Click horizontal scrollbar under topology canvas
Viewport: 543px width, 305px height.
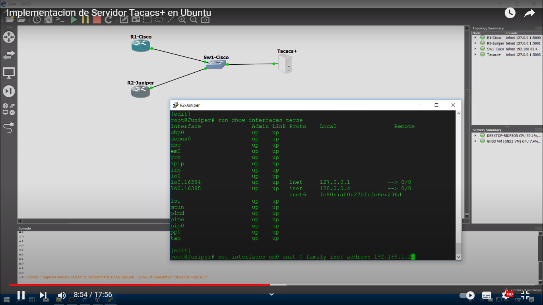click(x=242, y=221)
